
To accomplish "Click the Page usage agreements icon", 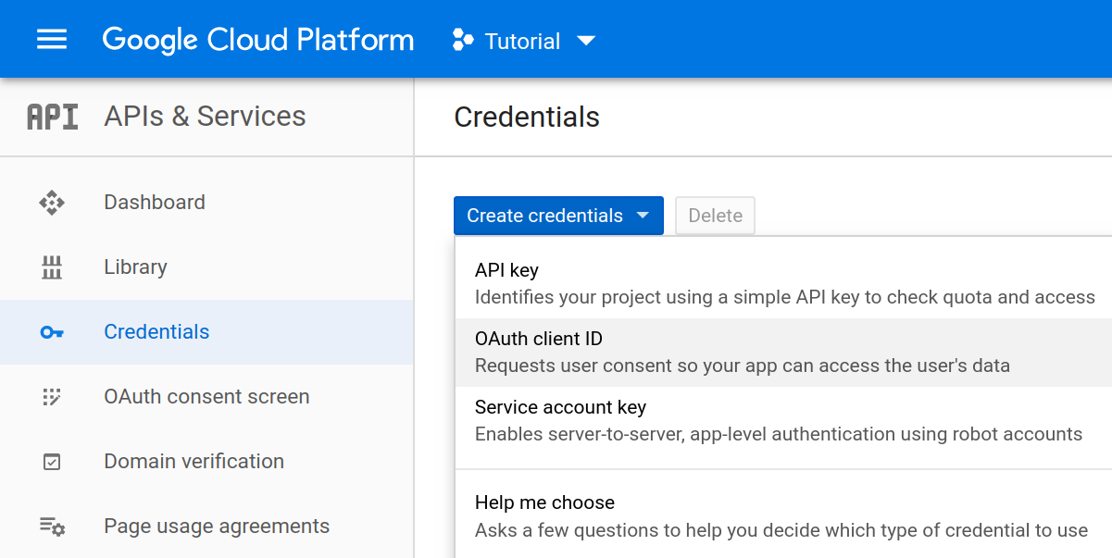I will pos(51,526).
